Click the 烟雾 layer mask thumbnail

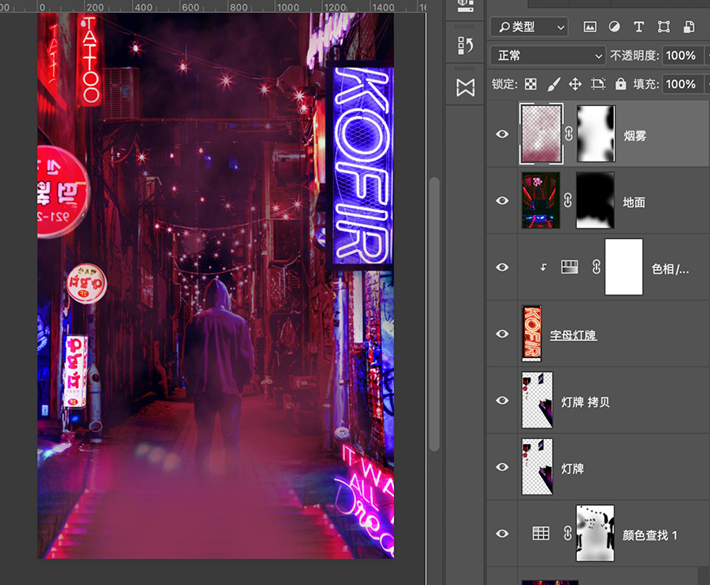[x=595, y=134]
